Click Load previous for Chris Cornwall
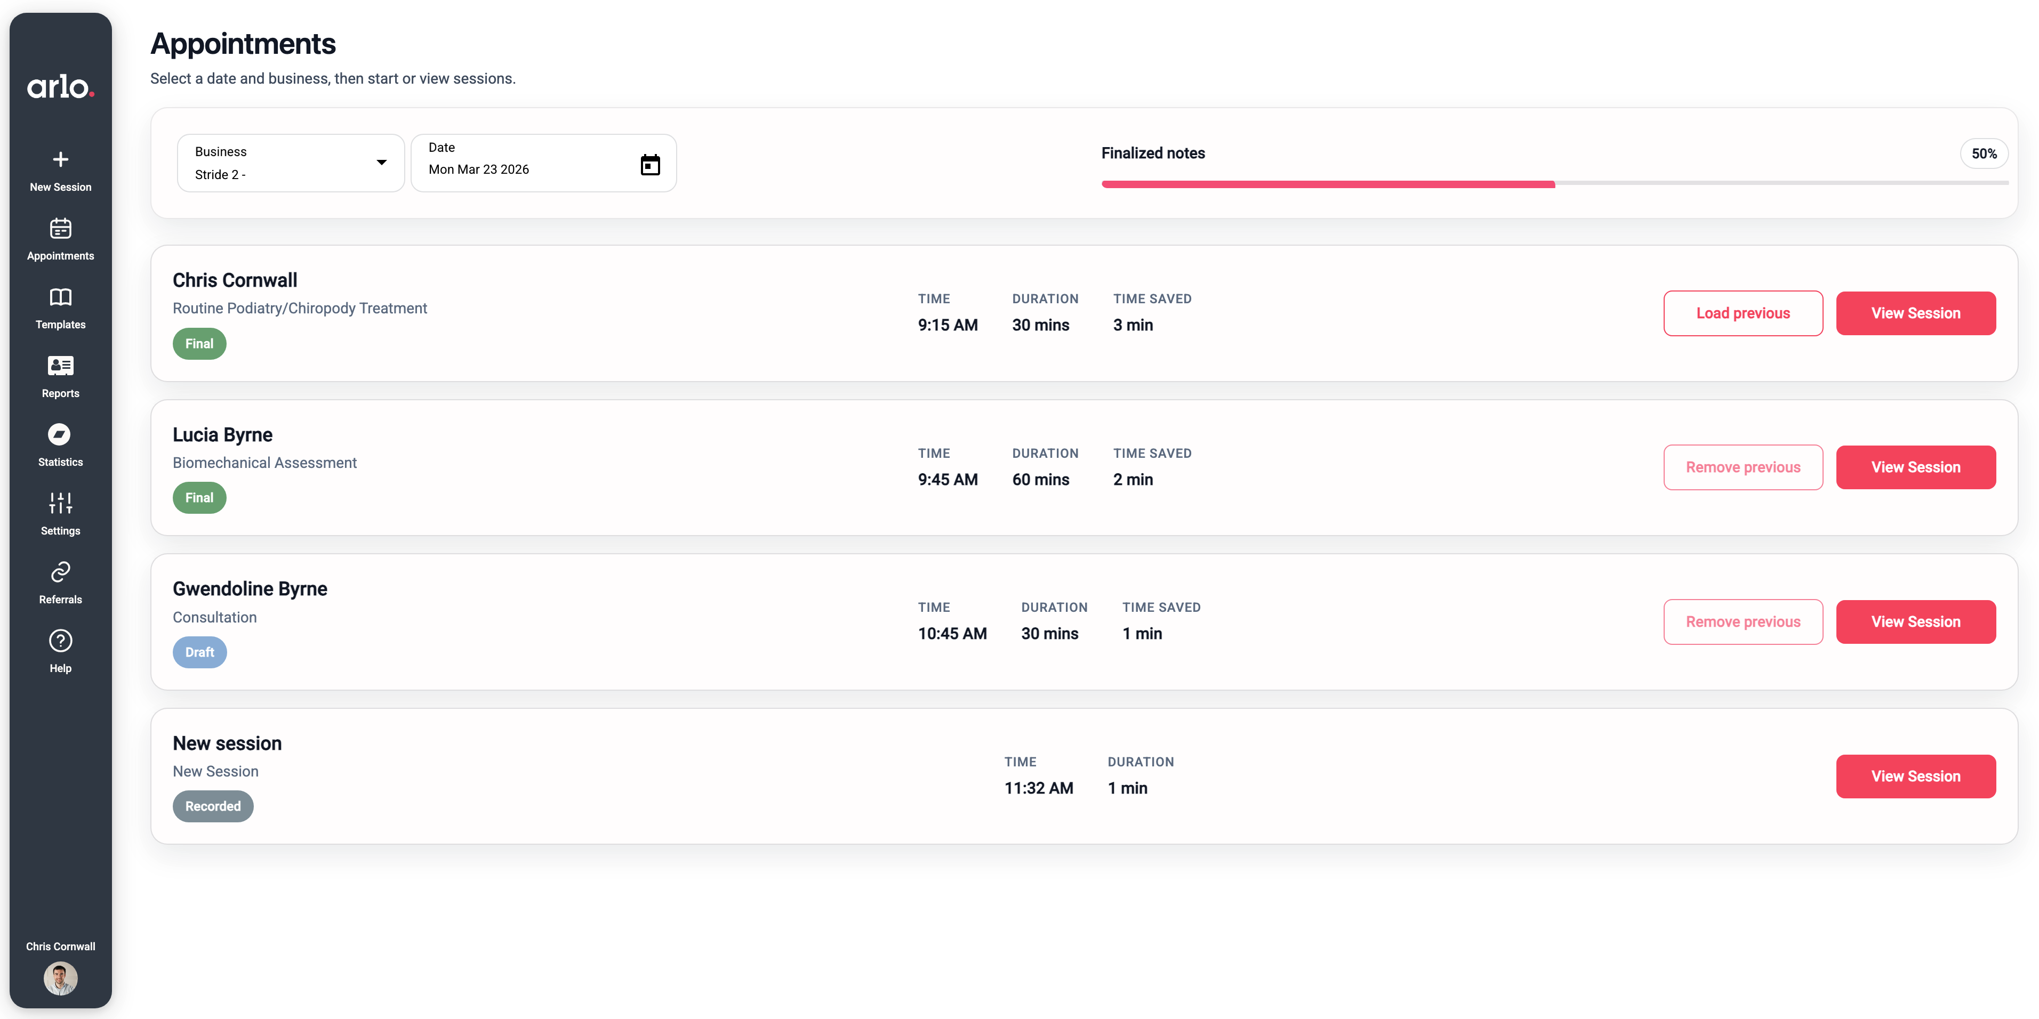 coord(1742,313)
